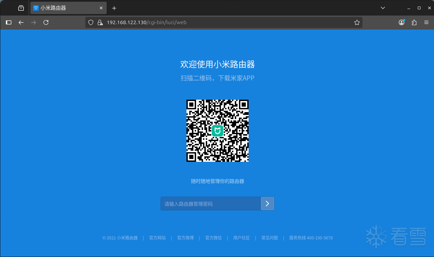Screen dimensions: 434x257
Task: Open the application hamburger menu
Action: 426,22
